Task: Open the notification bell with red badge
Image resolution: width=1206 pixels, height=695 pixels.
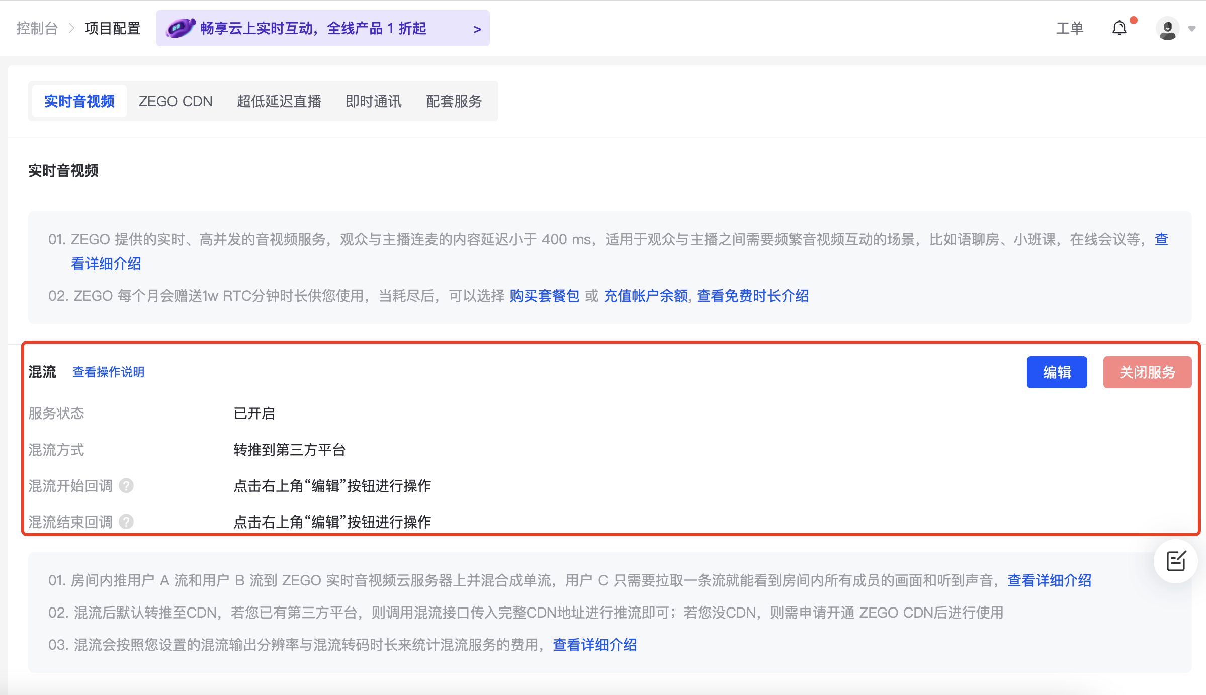Action: point(1119,28)
